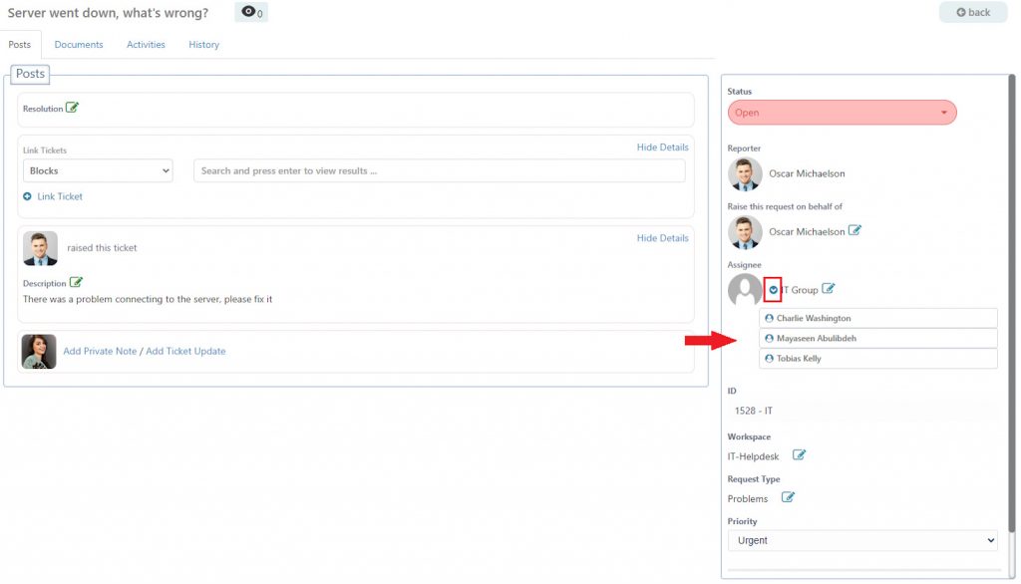Click the grey assignee placeholder avatar
The width and height of the screenshot is (1021, 584).
(745, 290)
